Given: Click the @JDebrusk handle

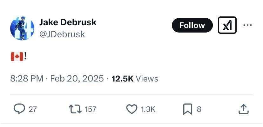Looking at the screenshot, I should pyautogui.click(x=62, y=34).
